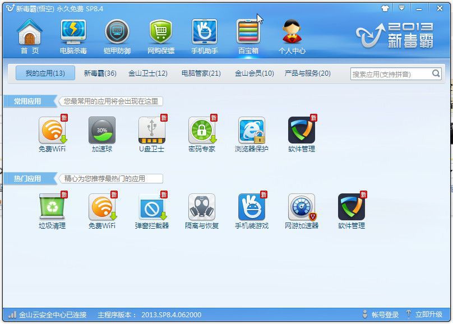This screenshot has width=453, height=324.
Task: Open the title bar main menu dropdown
Action: point(401,8)
